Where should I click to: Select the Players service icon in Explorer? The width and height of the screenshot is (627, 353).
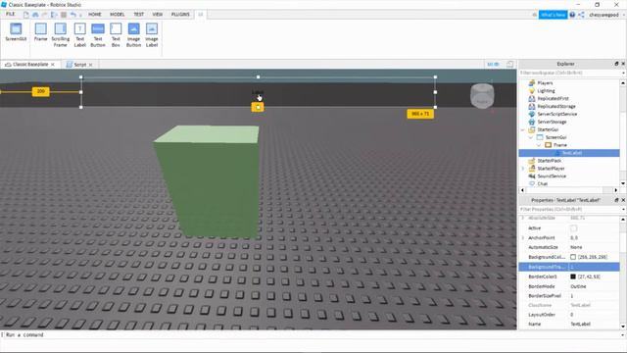(531, 82)
